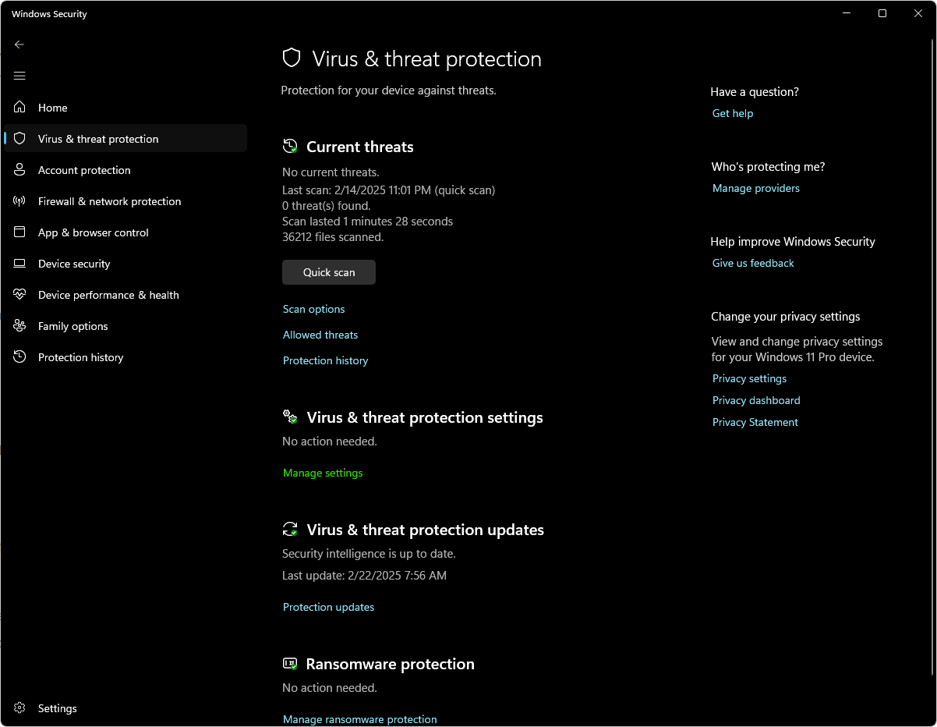Click the Settings gear icon
The width and height of the screenshot is (937, 727).
pyautogui.click(x=19, y=708)
